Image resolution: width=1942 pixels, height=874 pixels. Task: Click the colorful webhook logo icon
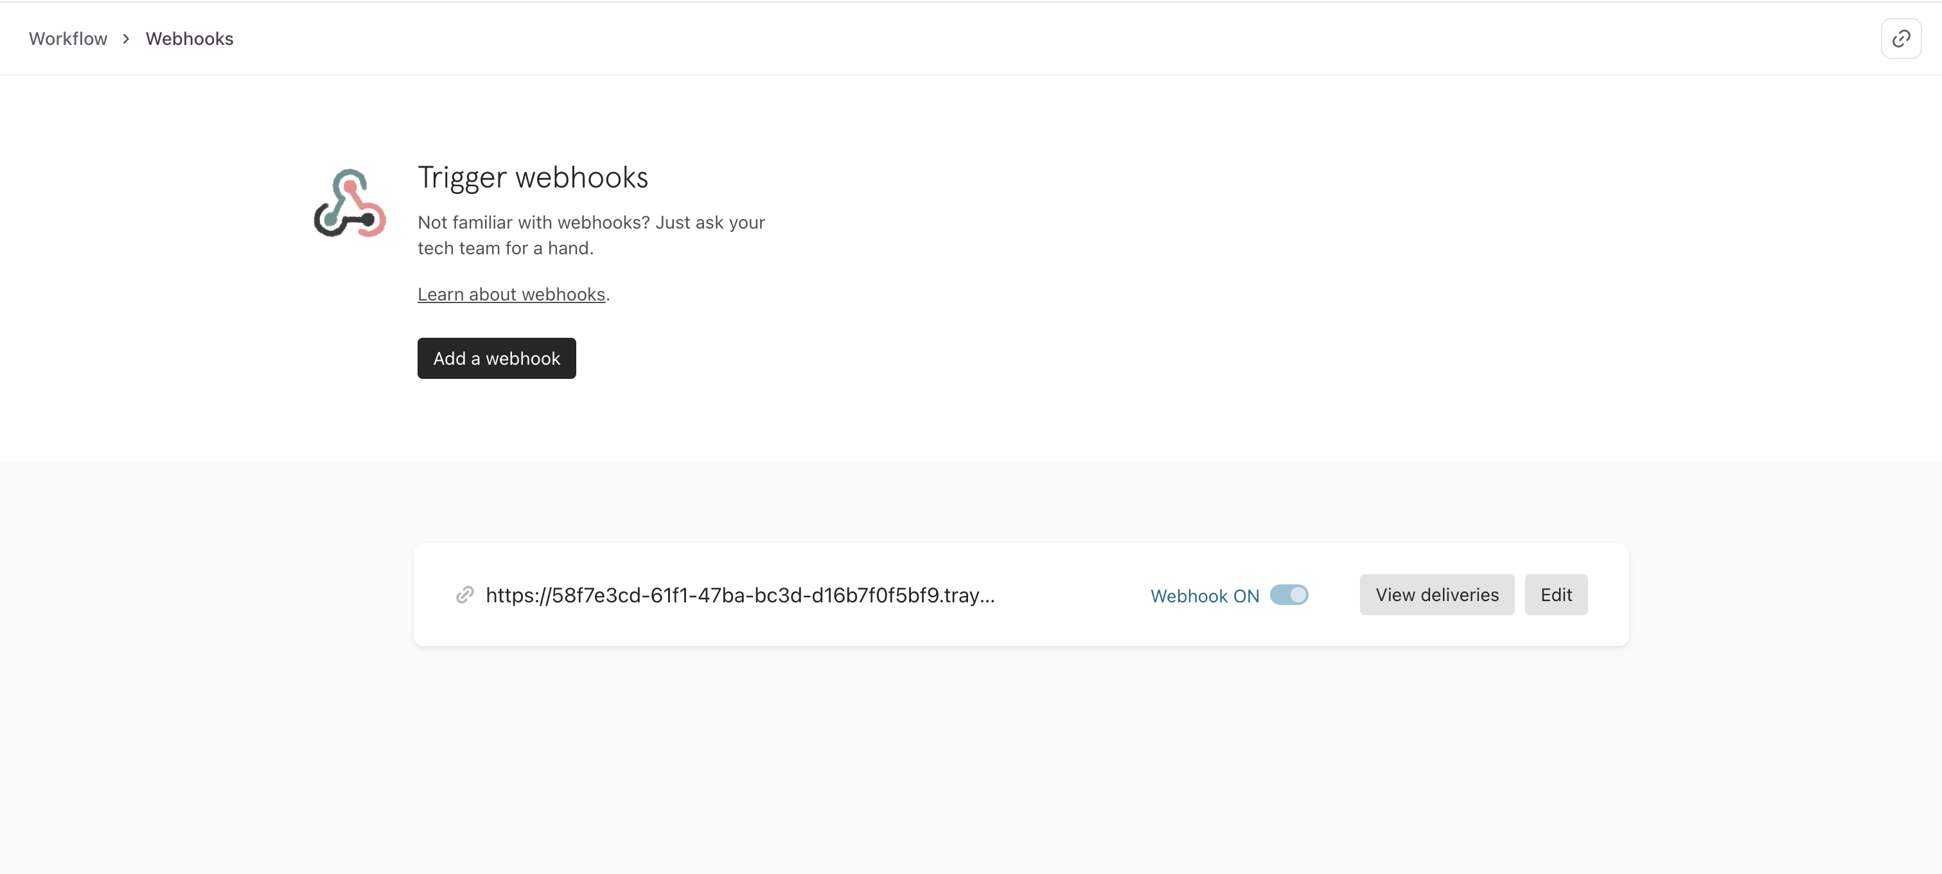click(x=350, y=204)
